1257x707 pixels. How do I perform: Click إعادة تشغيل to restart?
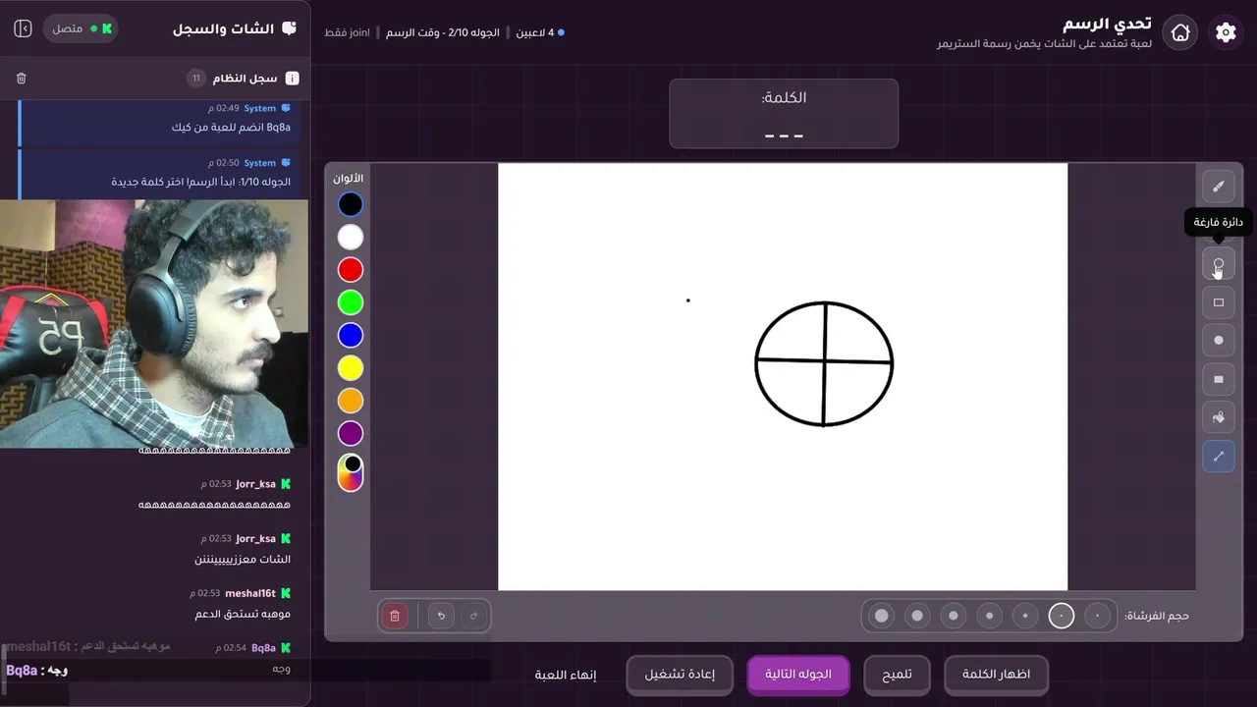[x=680, y=675]
